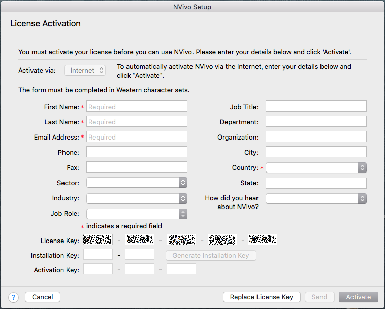Click the Organization input field
Screen dimensions: 385x309
pos(316,136)
